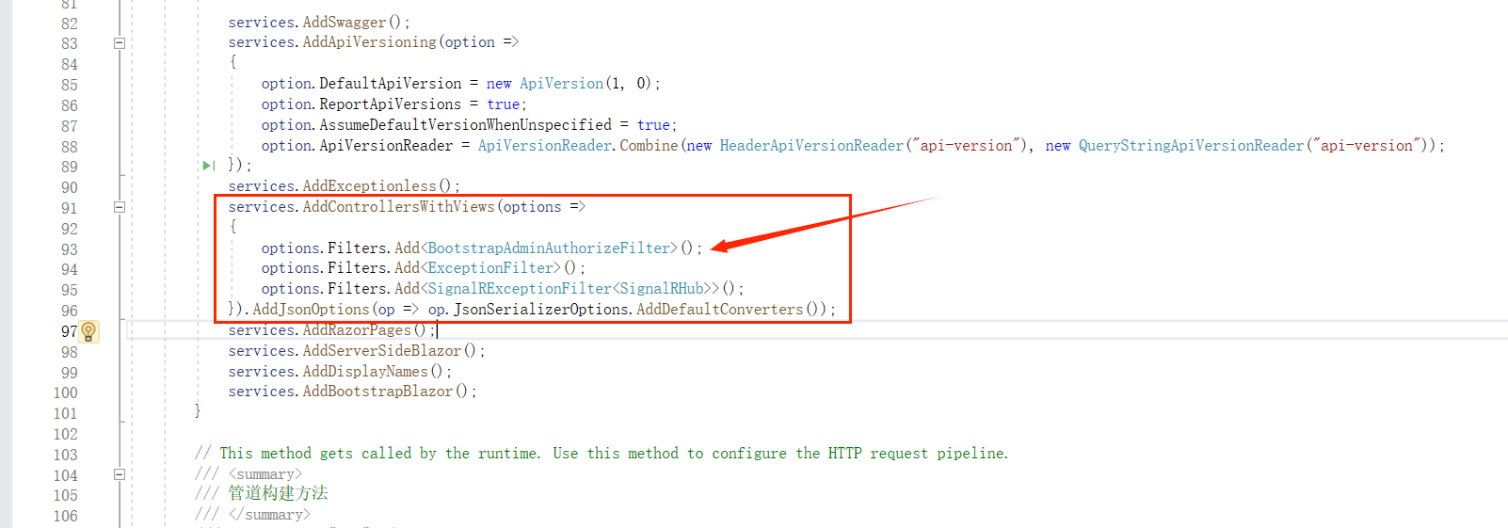Click the true keyword on line 86
The height and width of the screenshot is (528, 1508).
coord(503,104)
